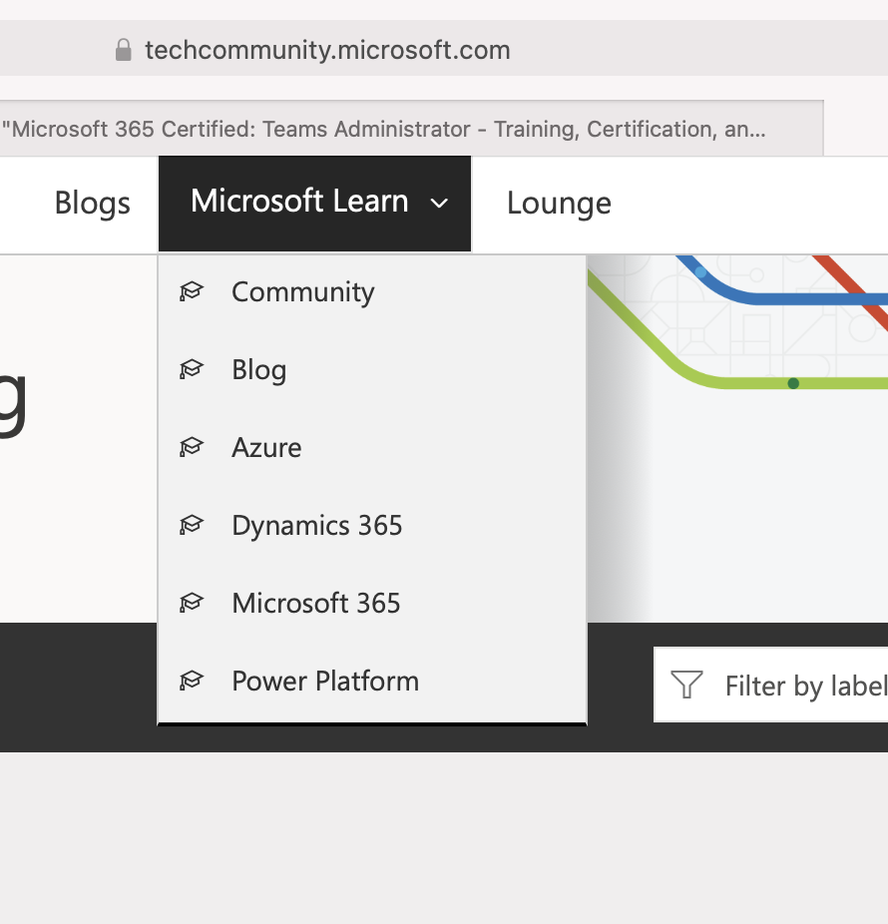888x924 pixels.
Task: Click the padlock icon in the address bar
Action: [124, 47]
